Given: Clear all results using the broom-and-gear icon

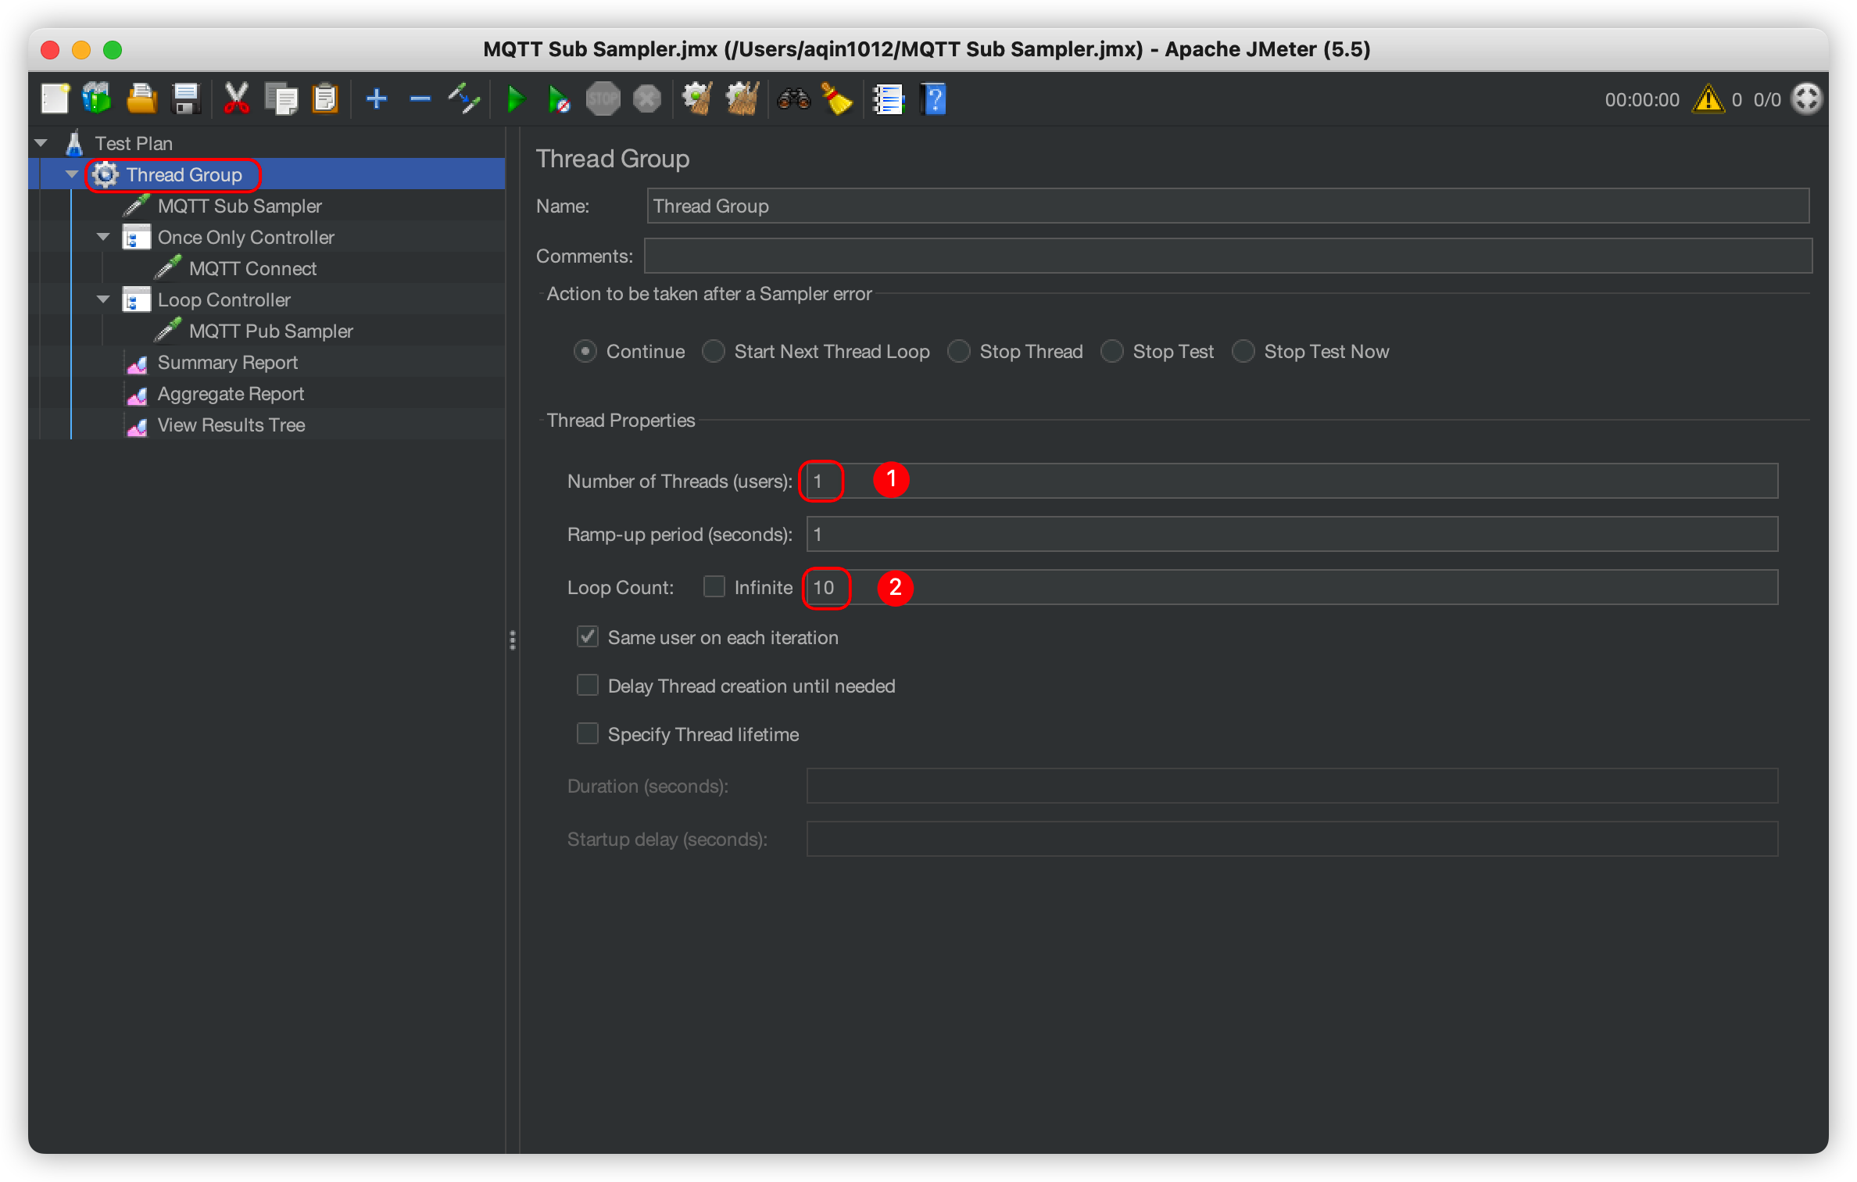Looking at the screenshot, I should [742, 98].
